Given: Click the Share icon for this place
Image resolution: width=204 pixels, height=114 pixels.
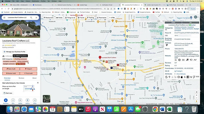Looking at the screenshot, I should pyautogui.click(x=35, y=100).
